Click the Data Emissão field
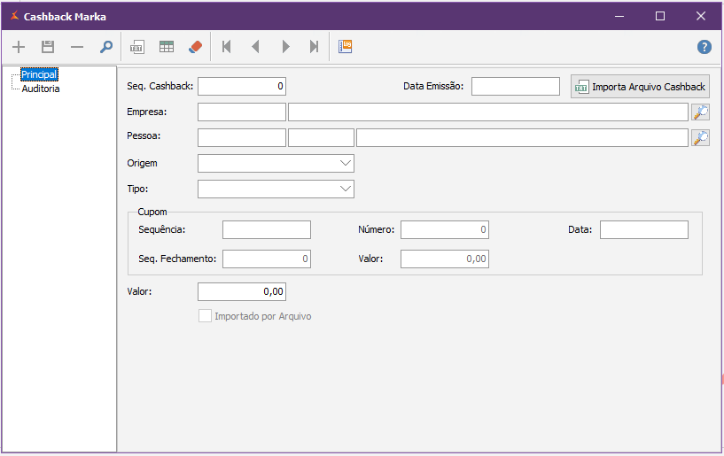724x456 pixels. (515, 86)
